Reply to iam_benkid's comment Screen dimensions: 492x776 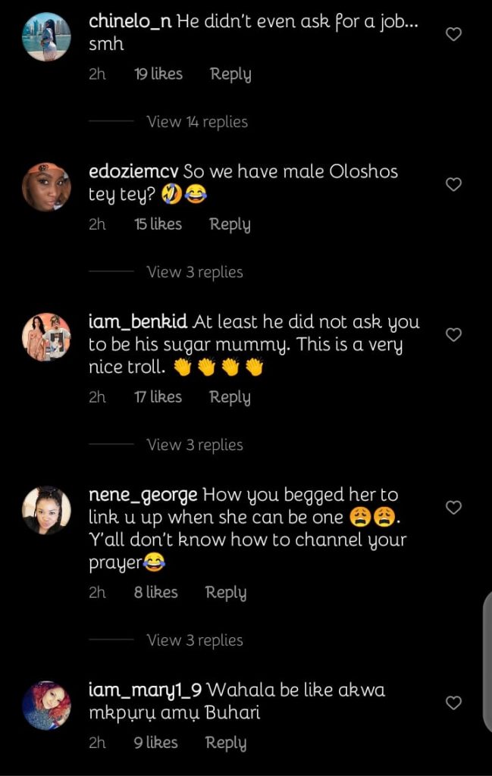[230, 397]
